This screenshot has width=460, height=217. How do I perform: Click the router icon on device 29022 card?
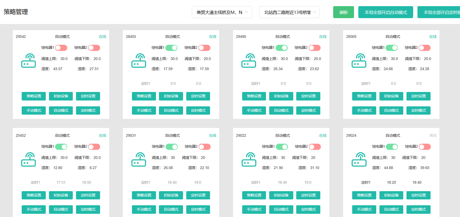pyautogui.click(x=249, y=159)
